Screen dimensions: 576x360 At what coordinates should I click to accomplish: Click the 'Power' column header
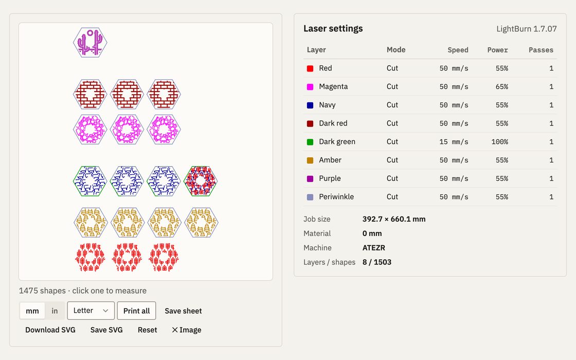(497, 50)
